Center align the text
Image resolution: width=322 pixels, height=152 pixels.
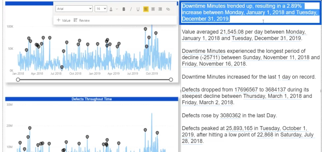pos(153,9)
